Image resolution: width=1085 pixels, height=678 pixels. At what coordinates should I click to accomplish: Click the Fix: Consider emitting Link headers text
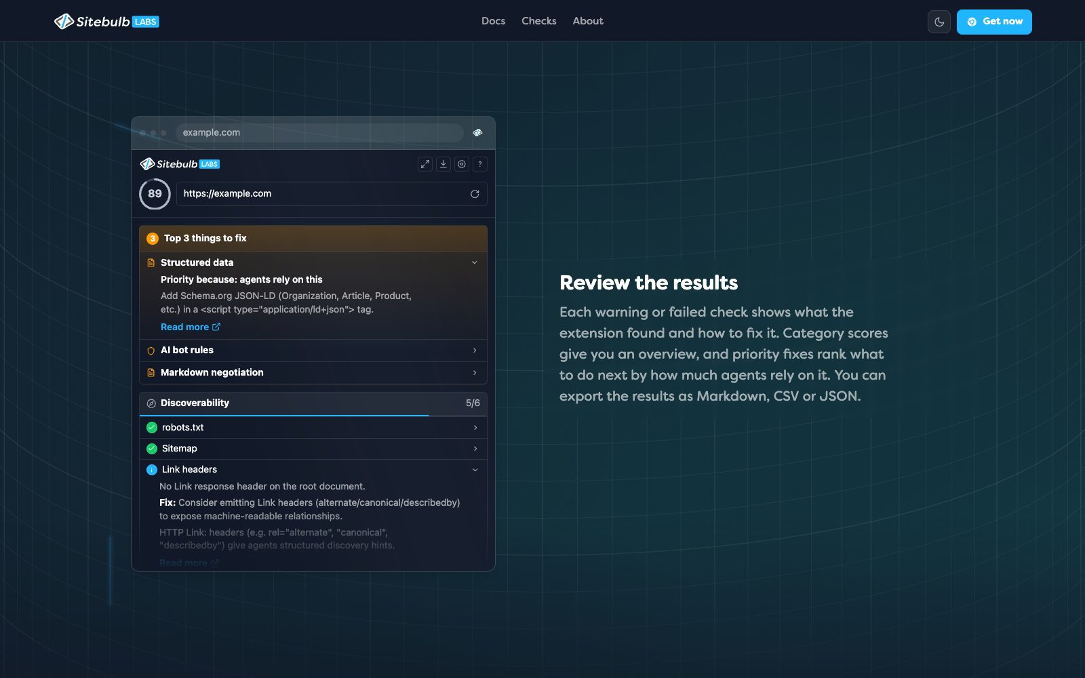coord(310,509)
